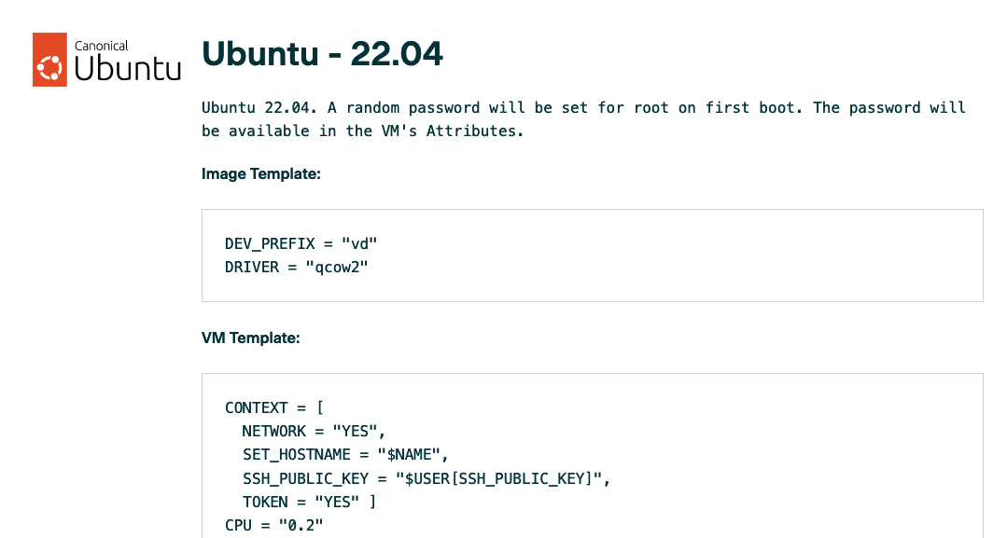Viewport: 1007px width, 538px height.
Task: Click the orange Ubuntu circle-of-friends logo icon
Action: click(49, 60)
